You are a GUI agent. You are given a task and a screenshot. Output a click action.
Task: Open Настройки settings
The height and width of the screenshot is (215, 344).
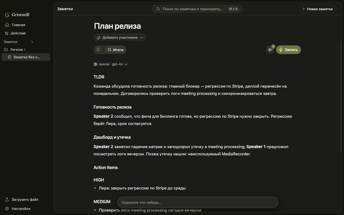click(x=18, y=209)
